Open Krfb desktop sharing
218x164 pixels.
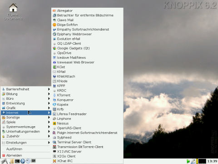click(x=87, y=109)
